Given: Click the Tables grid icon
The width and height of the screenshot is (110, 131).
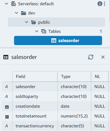Looking at the screenshot, I should (44, 31).
